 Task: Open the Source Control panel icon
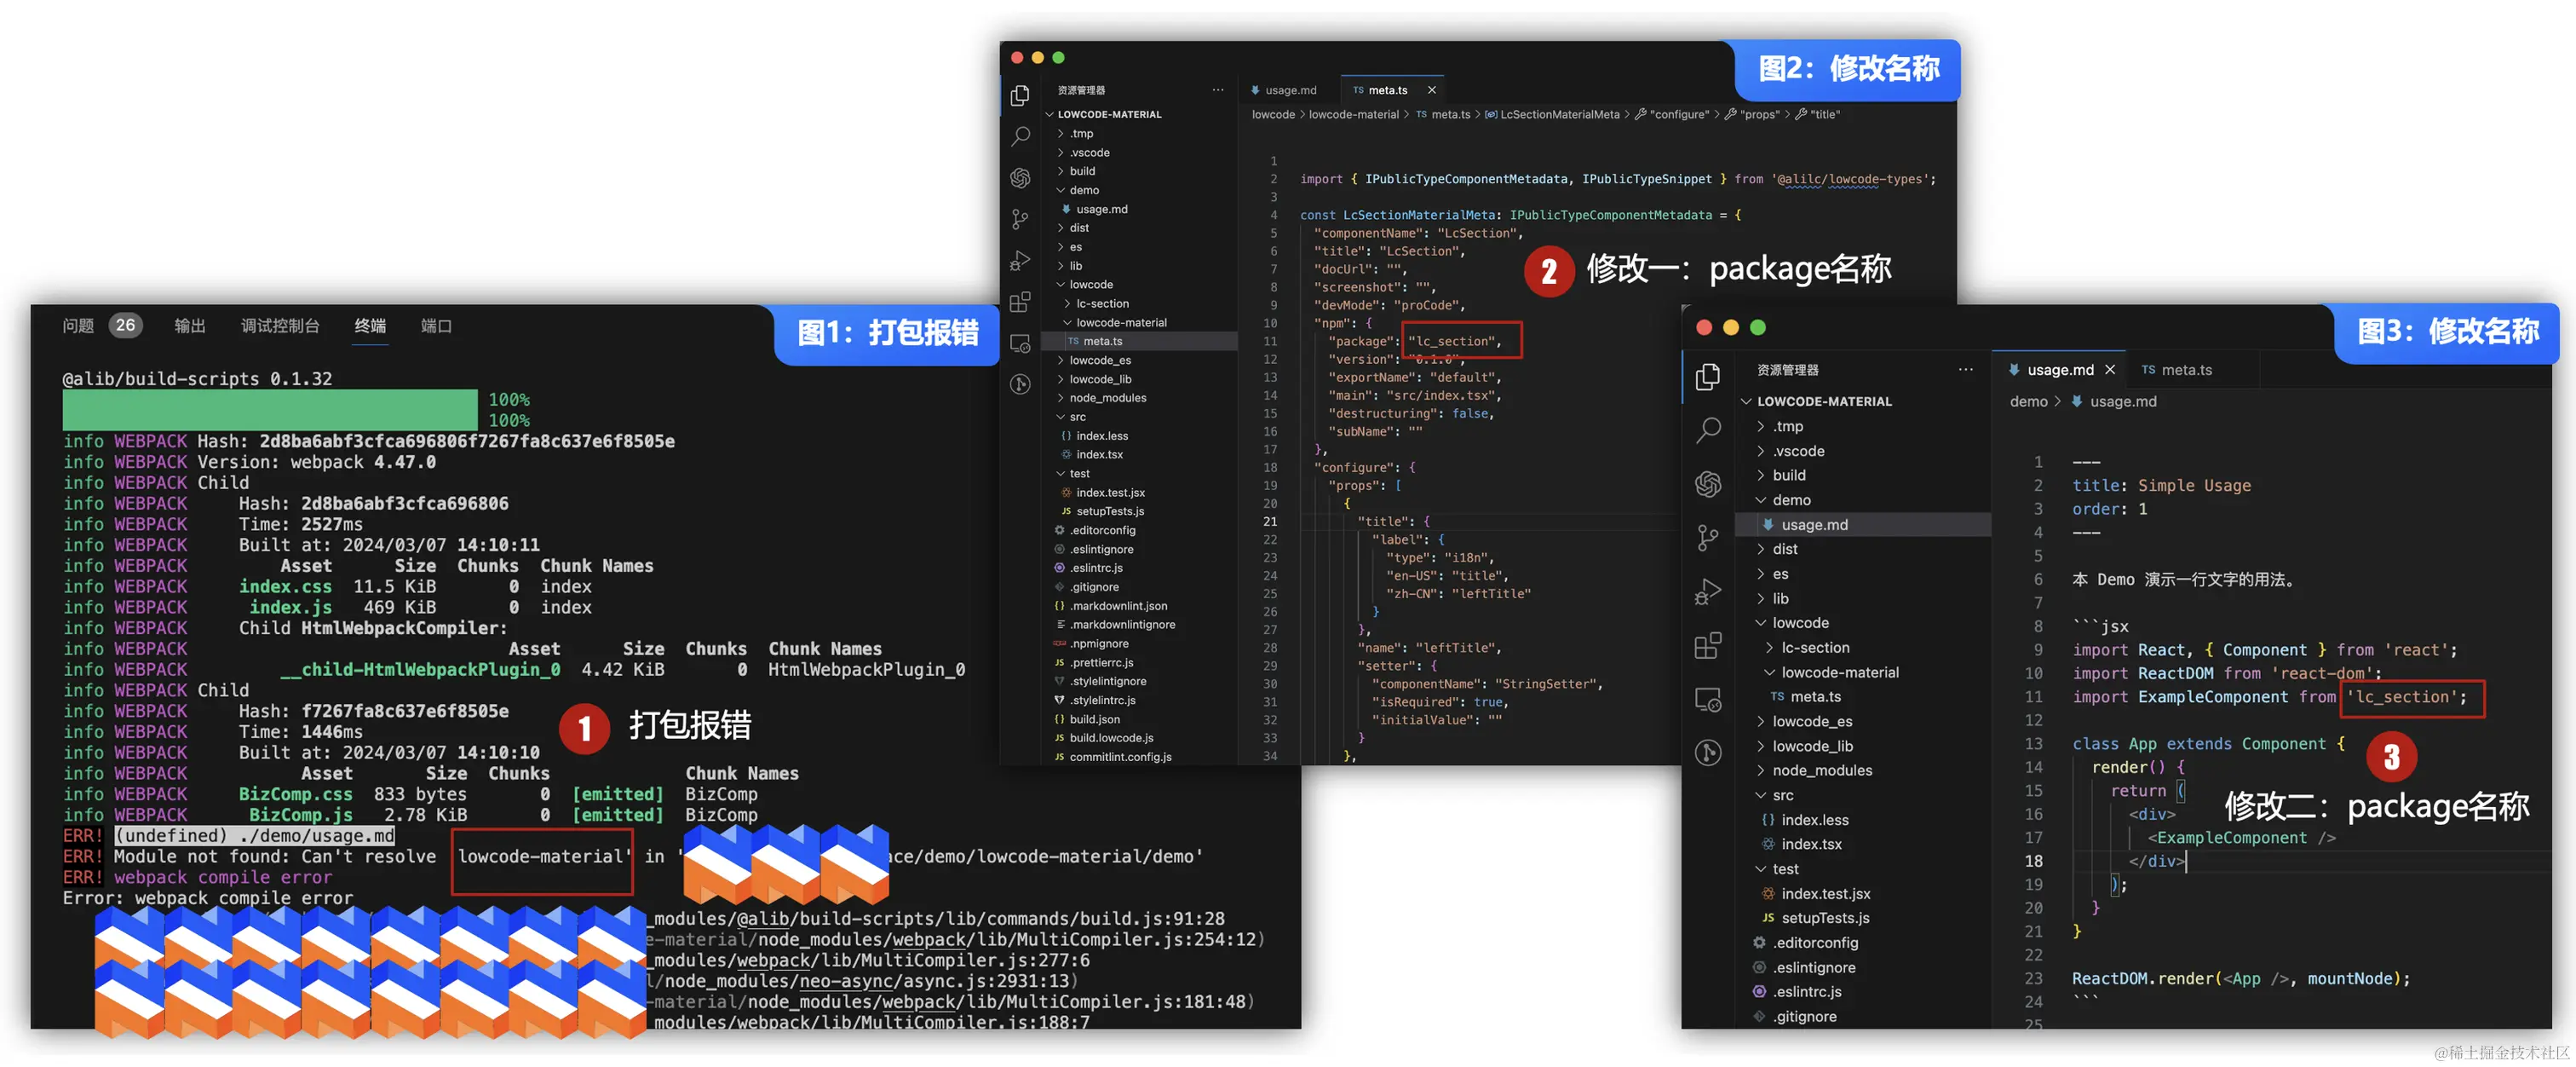[x=1020, y=218]
